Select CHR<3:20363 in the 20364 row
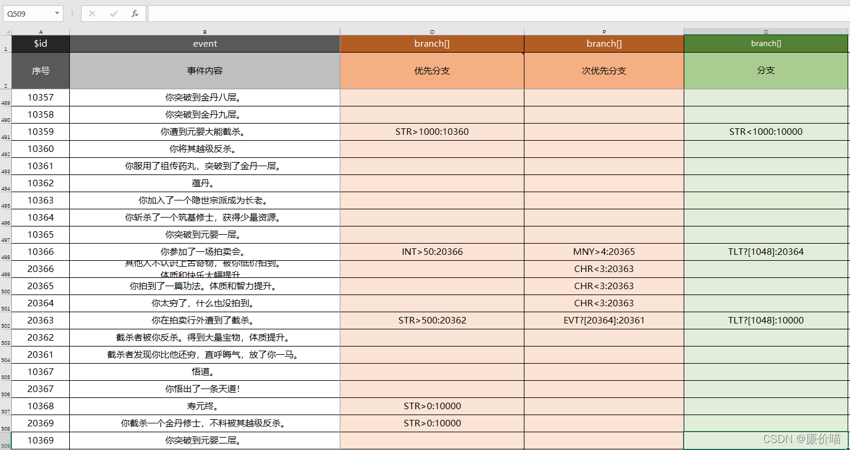 [x=604, y=303]
